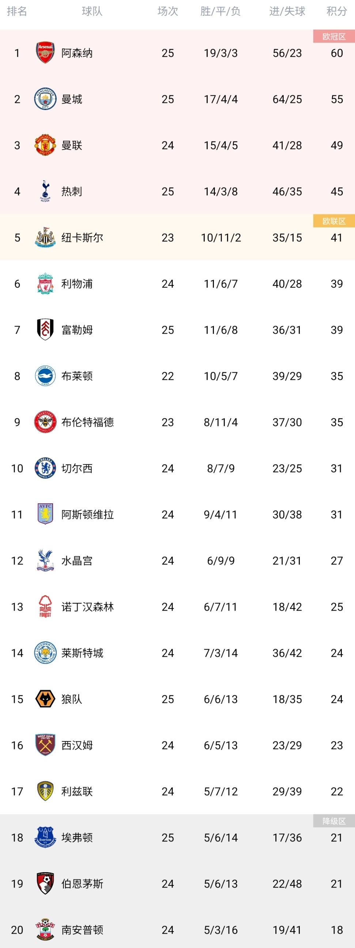Open team name 阿斯顿维拉
This screenshot has height=948, width=355.
click(x=87, y=515)
